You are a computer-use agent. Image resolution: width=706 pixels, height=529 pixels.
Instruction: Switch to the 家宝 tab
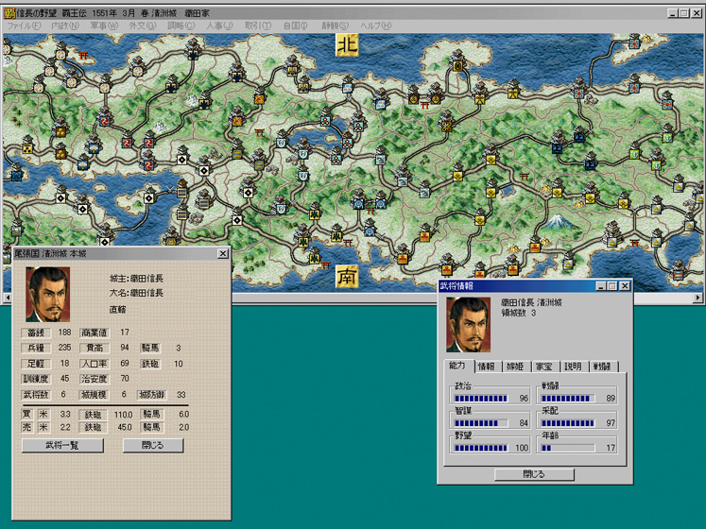pos(544,367)
